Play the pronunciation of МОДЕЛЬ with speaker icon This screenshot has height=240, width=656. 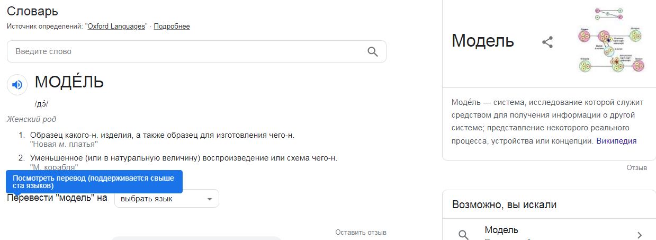coord(17,85)
